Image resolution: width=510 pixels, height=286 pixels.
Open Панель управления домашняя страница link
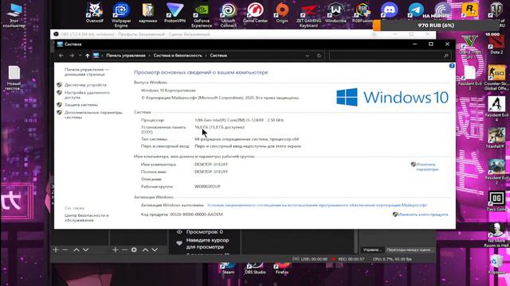click(87, 71)
